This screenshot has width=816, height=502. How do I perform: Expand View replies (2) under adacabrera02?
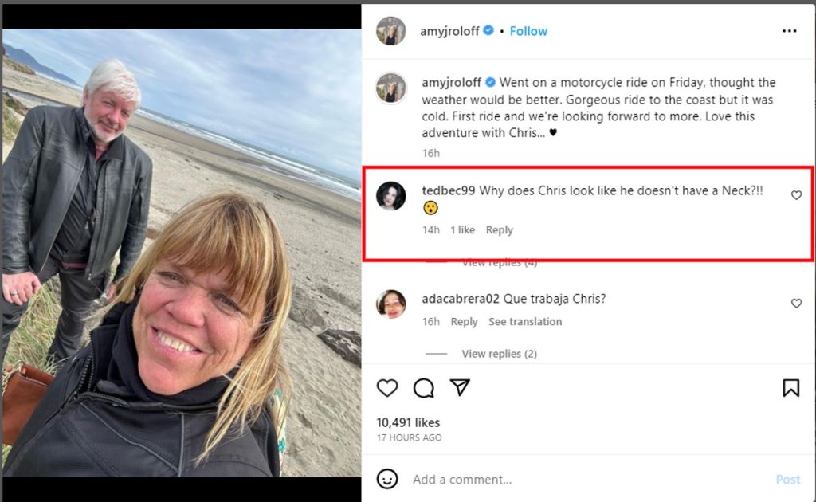499,354
